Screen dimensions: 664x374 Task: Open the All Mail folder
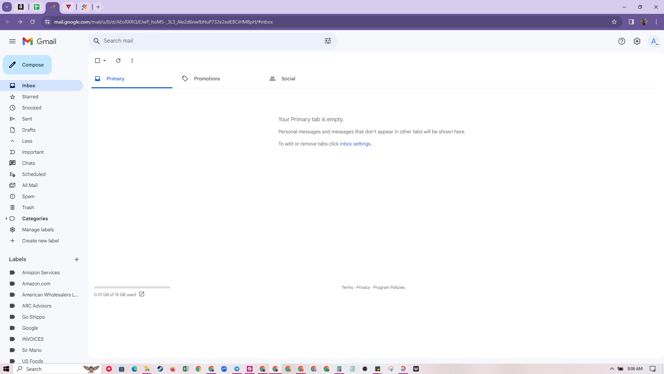pyautogui.click(x=41, y=185)
